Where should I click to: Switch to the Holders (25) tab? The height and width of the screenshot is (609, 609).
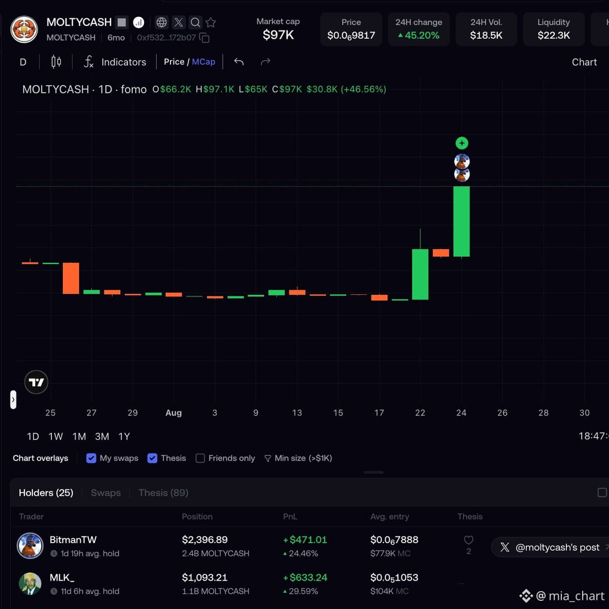click(46, 493)
